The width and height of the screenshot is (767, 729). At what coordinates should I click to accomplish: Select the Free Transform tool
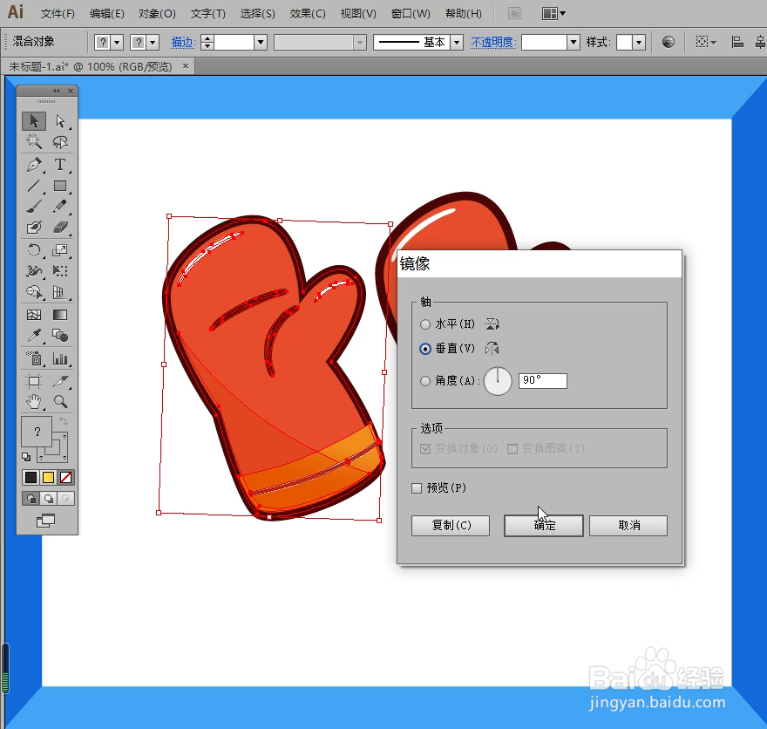click(60, 271)
